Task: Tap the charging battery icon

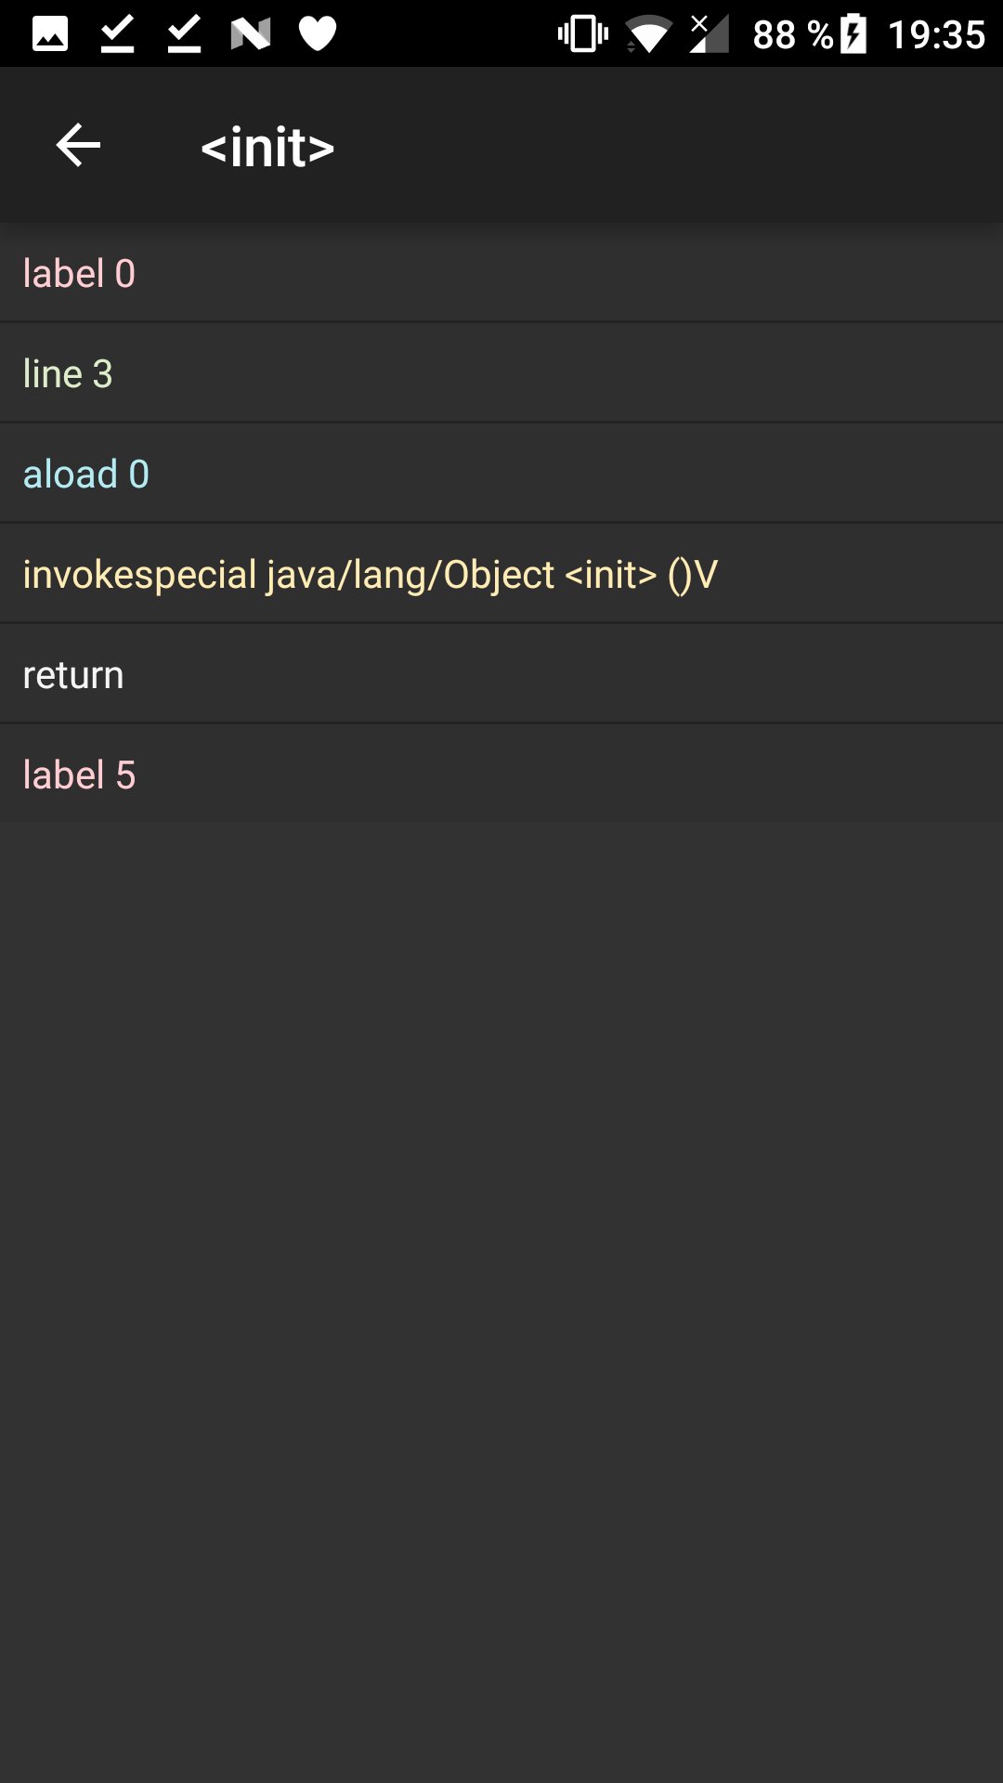Action: coord(853,34)
